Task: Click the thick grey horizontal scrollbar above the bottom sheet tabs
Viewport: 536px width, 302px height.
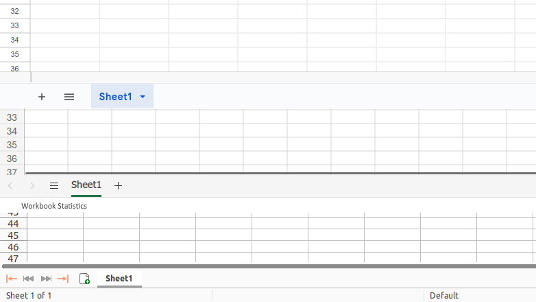Action: point(267,266)
